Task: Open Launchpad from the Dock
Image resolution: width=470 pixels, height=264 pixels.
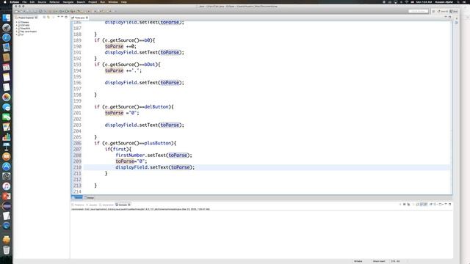Action: tap(7, 28)
